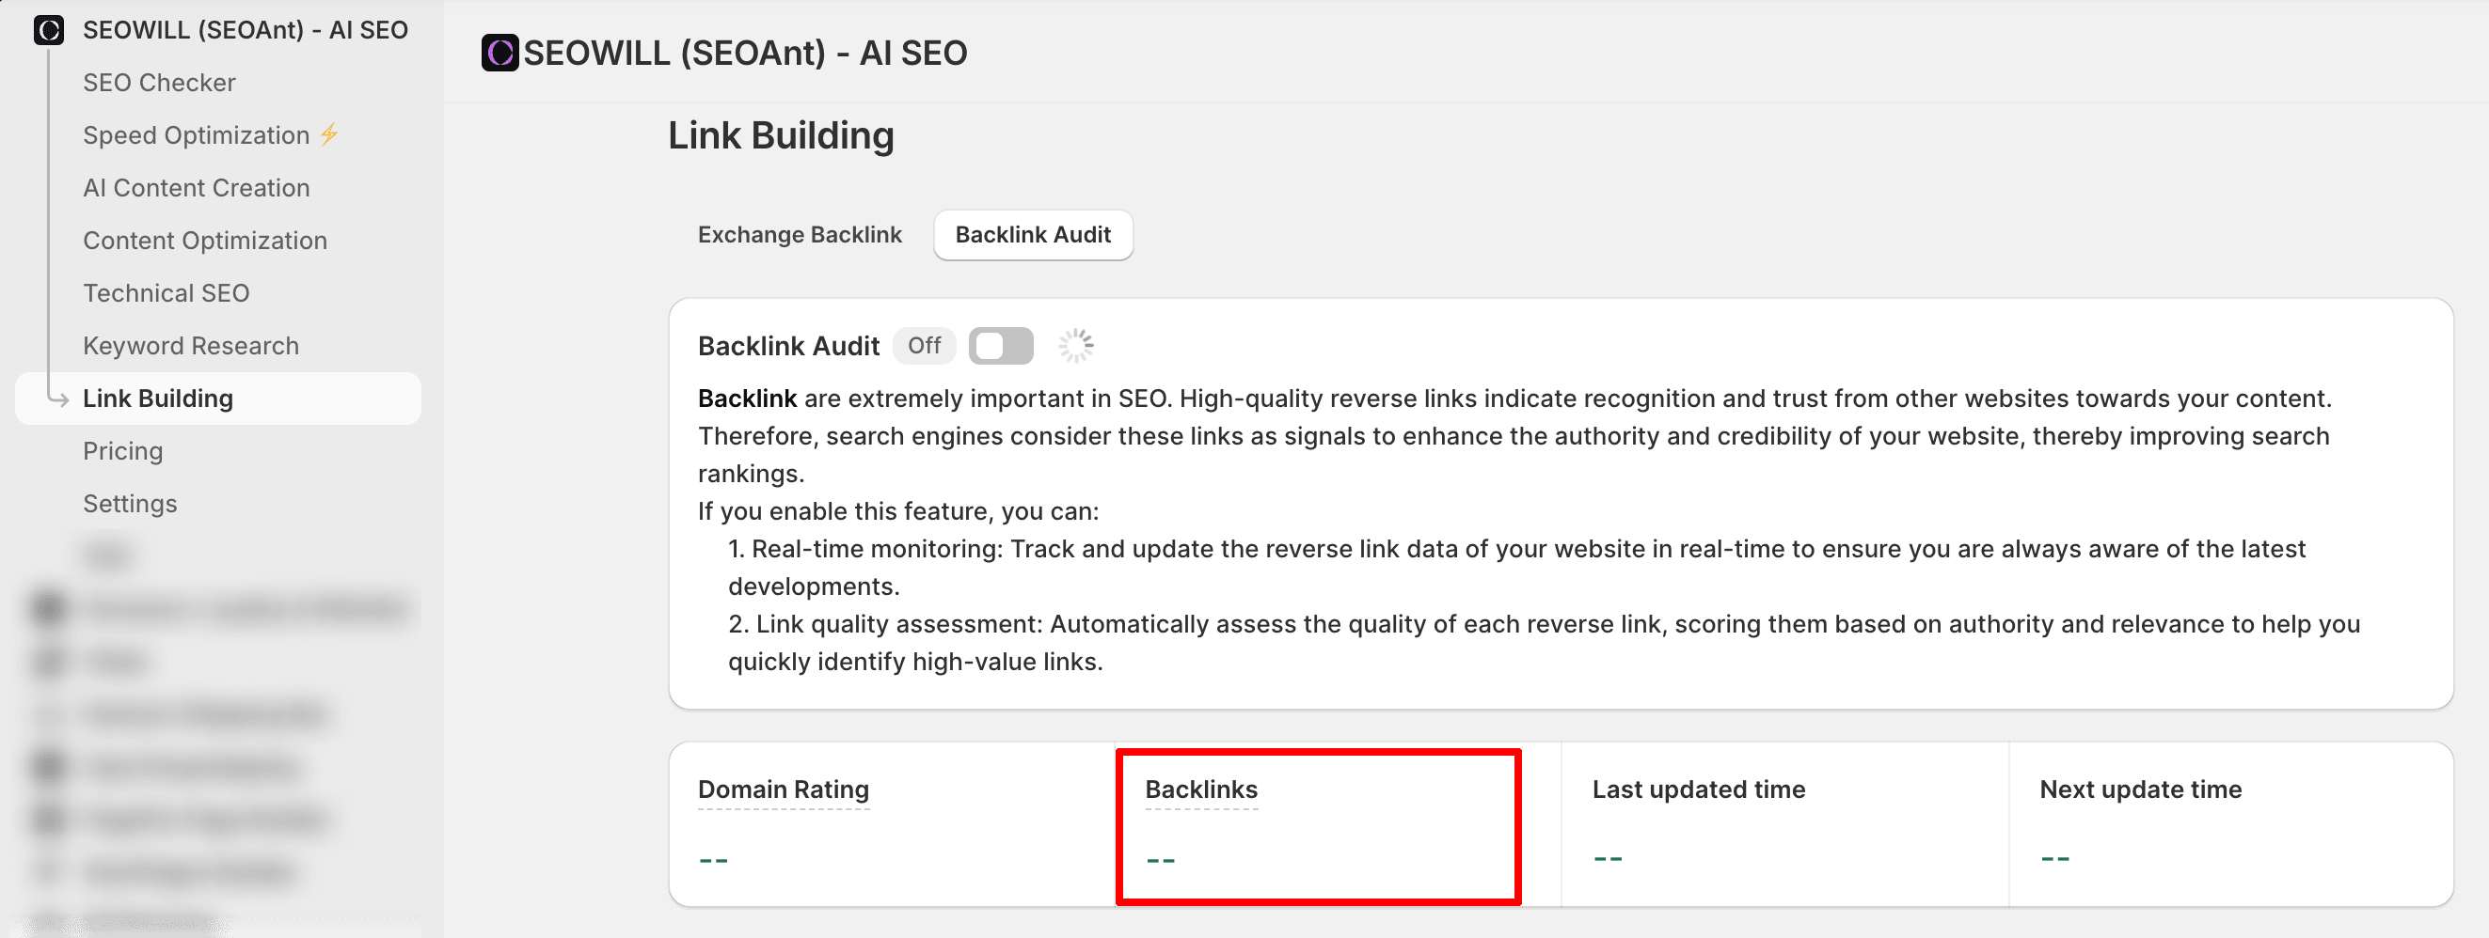The height and width of the screenshot is (938, 2489).
Task: Click the loading spinner next to toggle
Action: pyautogui.click(x=1075, y=346)
